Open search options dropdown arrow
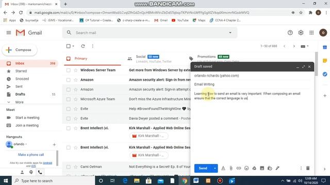330x185 pixels. pos(230,33)
